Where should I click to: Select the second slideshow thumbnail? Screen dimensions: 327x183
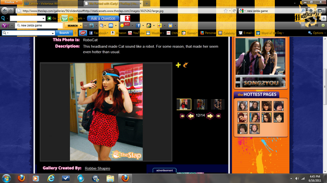200,104
